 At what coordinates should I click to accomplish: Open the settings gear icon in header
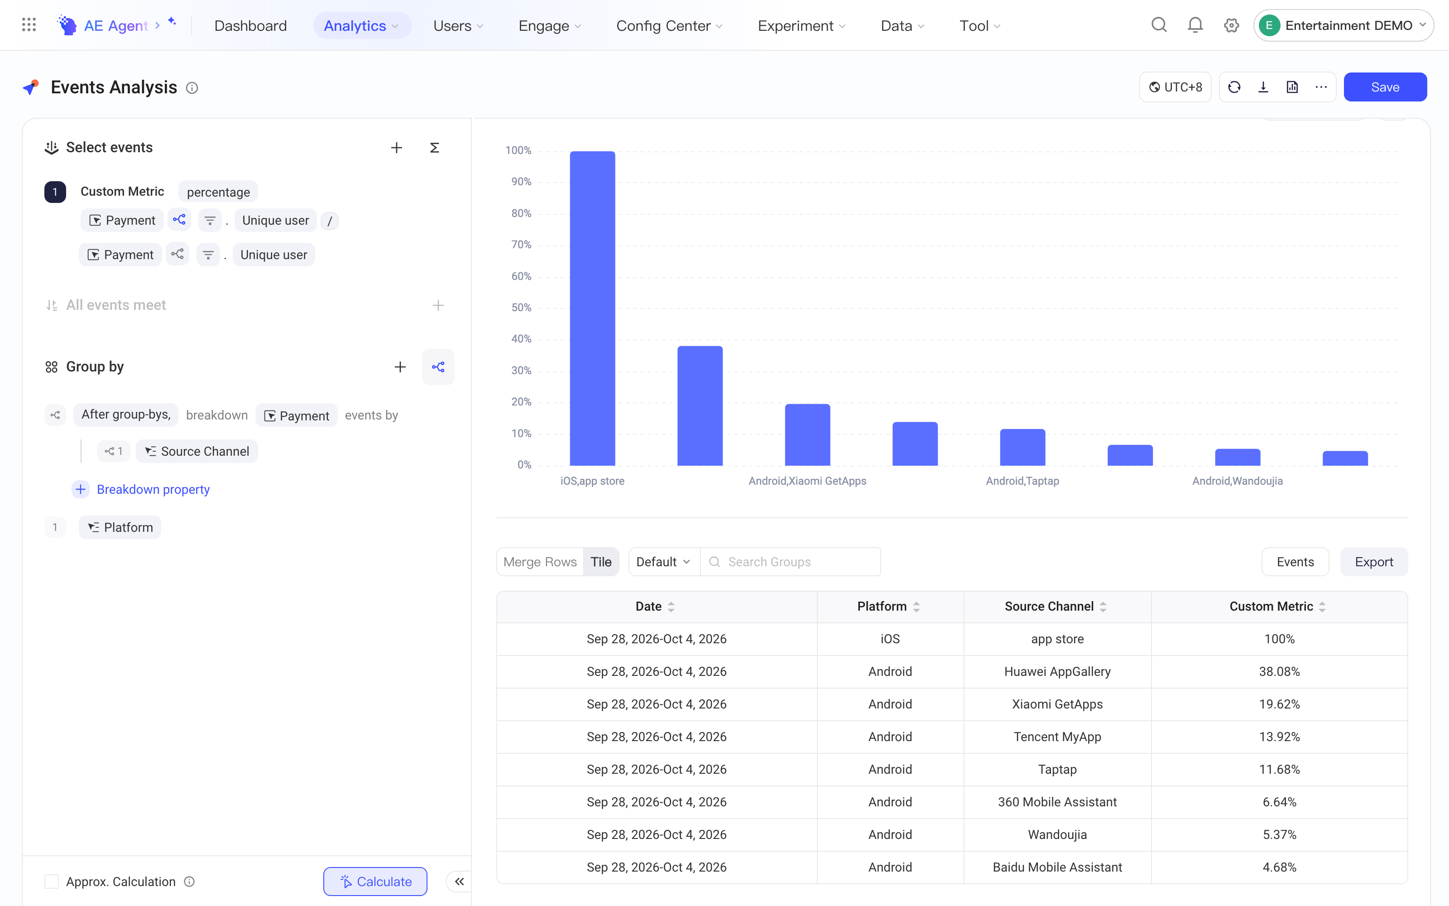(1231, 25)
